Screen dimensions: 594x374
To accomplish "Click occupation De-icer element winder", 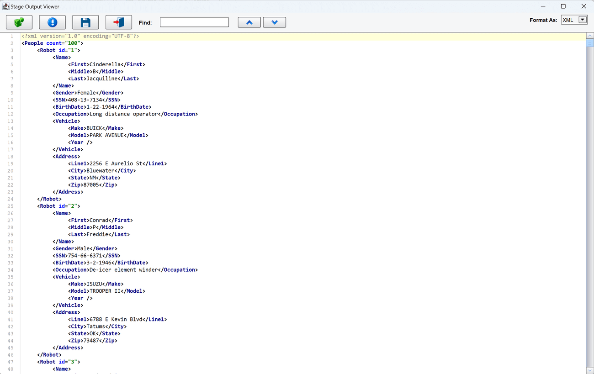I will (124, 270).
